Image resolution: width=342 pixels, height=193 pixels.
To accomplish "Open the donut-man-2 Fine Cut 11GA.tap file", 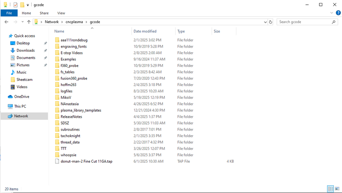I will [x=86, y=161].
